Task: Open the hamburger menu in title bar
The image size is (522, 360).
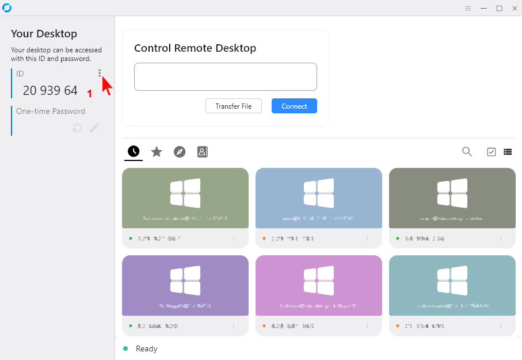Action: (x=468, y=8)
